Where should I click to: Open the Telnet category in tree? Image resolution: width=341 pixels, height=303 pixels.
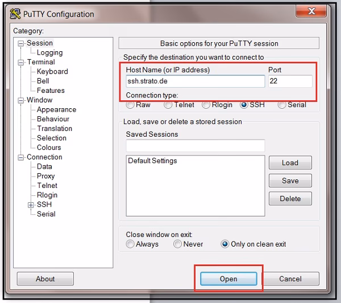point(47,186)
